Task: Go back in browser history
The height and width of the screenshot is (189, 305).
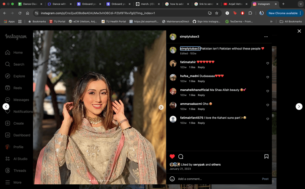Action: click(5, 13)
